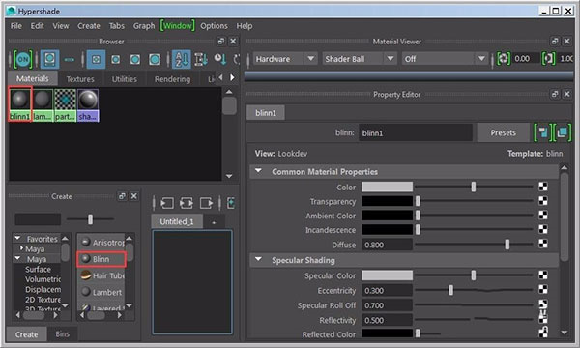
Task: Map a texture to Ambient Color checker icon
Action: [x=542, y=215]
